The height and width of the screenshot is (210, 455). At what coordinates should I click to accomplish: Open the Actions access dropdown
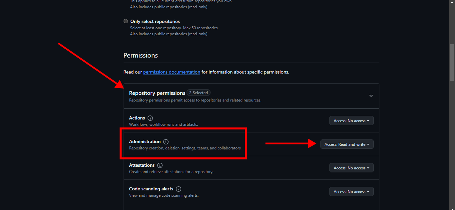click(x=351, y=121)
